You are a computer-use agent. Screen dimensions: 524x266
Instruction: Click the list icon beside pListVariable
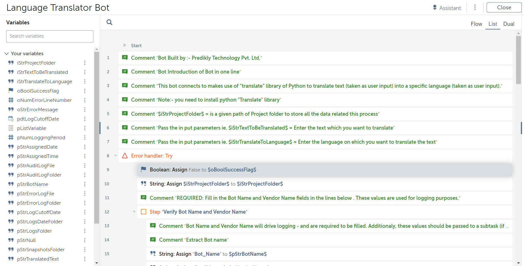click(11, 128)
